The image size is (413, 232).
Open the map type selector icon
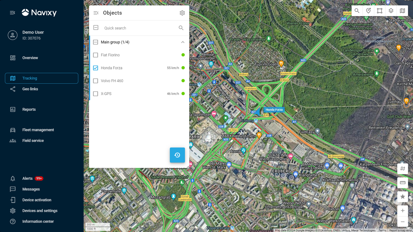(x=402, y=11)
